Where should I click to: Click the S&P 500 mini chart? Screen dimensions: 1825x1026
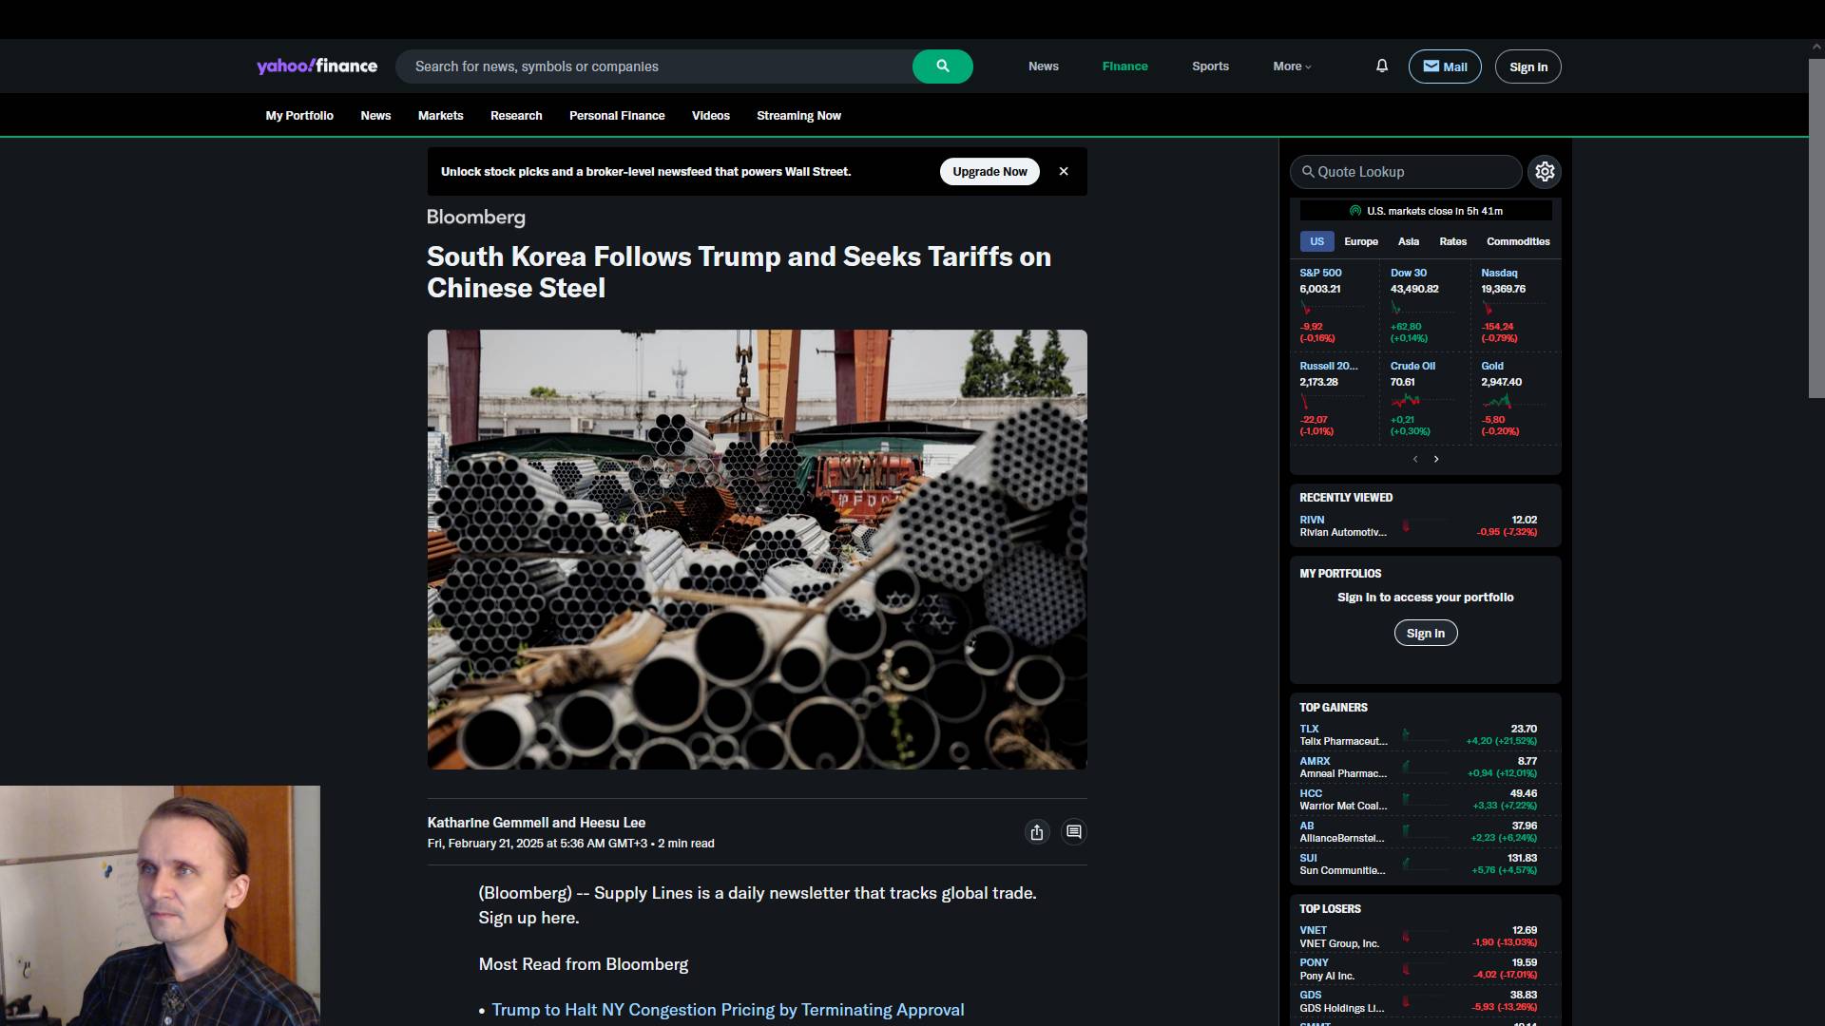tap(1331, 308)
